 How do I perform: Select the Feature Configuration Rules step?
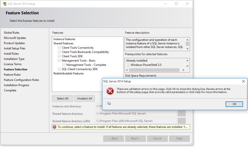click(x=21, y=80)
